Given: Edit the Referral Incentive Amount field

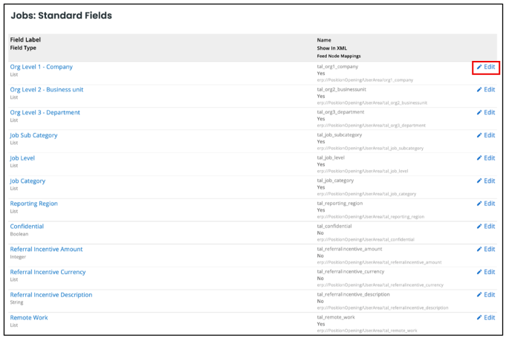Looking at the screenshot, I should 486,250.
